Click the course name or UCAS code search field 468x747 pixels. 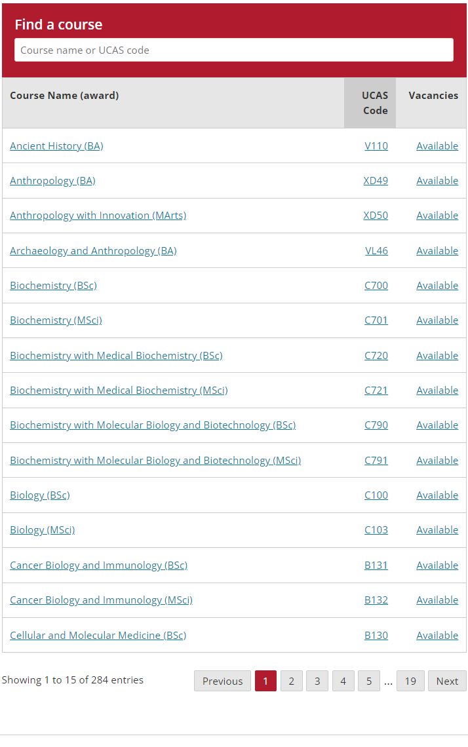(233, 50)
